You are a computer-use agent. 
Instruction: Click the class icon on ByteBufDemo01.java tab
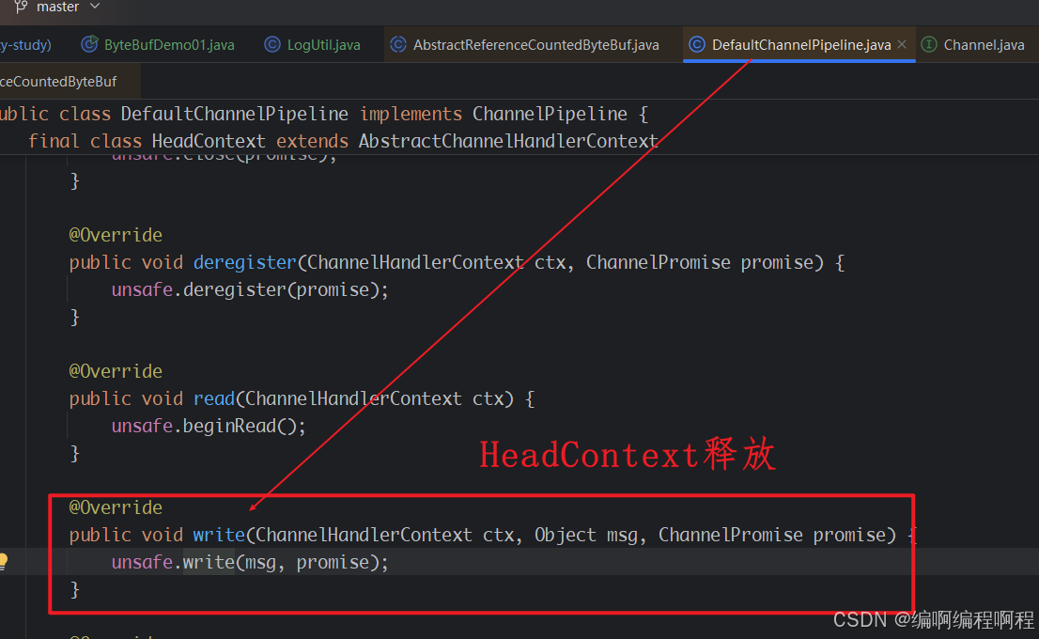pos(89,44)
